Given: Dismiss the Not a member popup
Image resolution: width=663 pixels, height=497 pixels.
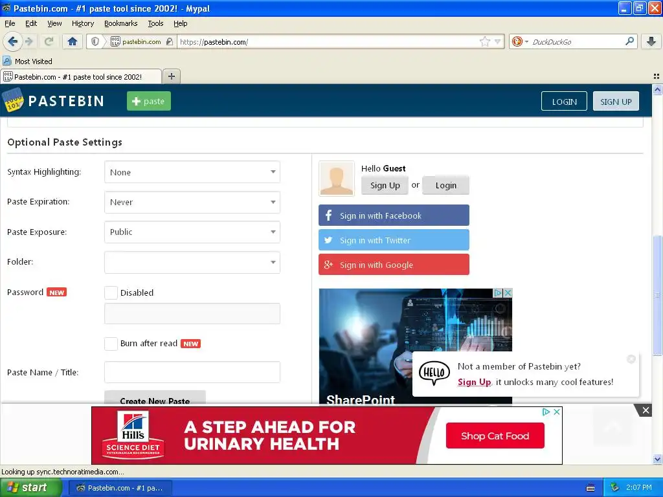Looking at the screenshot, I should (631, 359).
